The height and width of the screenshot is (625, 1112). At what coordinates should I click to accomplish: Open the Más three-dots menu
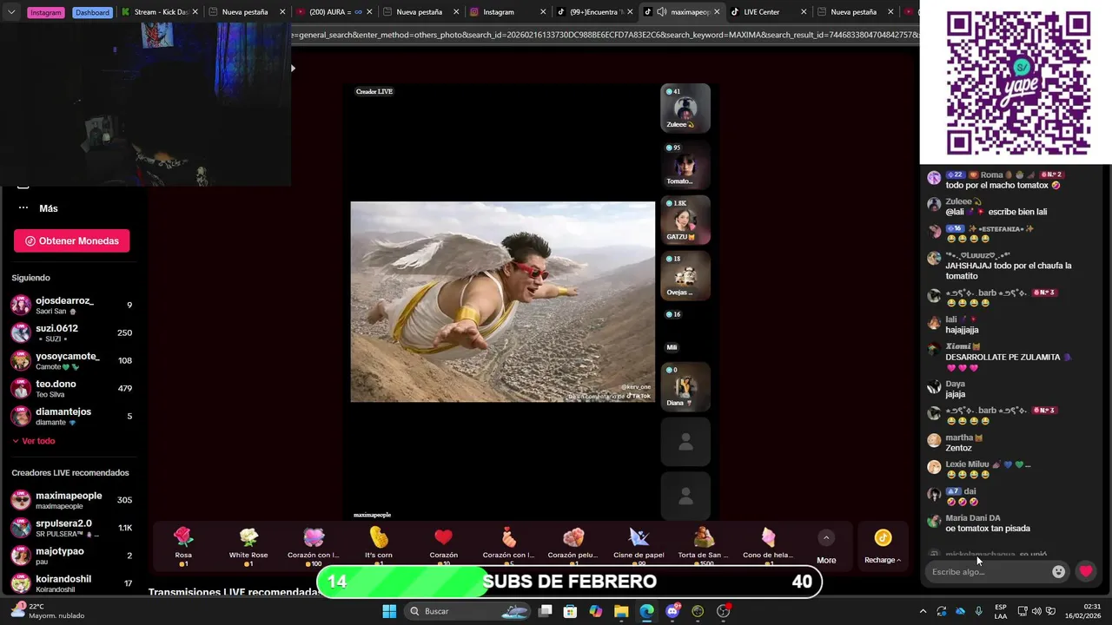(x=23, y=208)
